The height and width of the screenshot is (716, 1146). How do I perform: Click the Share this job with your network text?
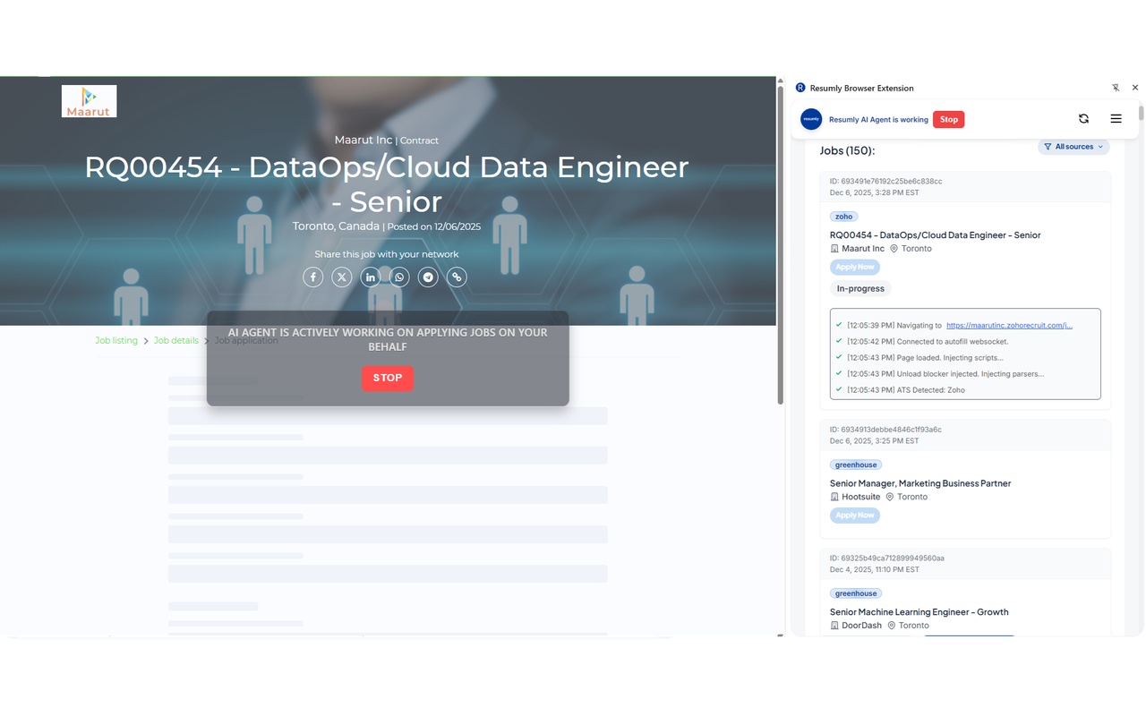click(387, 254)
